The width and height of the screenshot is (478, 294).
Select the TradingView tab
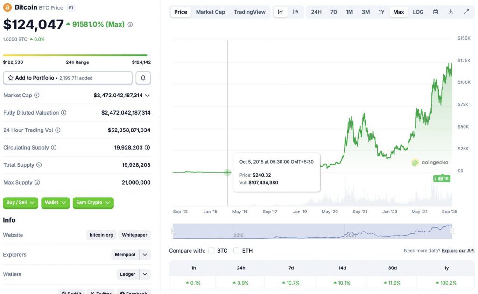pos(249,12)
